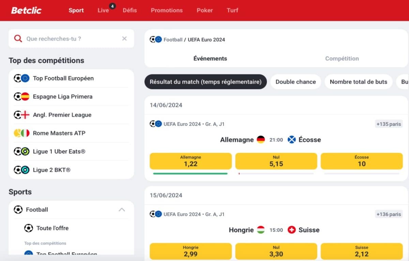Screen dimensions: 409x261
Task: Open Rome Masters ATP
Action: pyautogui.click(x=71, y=133)
